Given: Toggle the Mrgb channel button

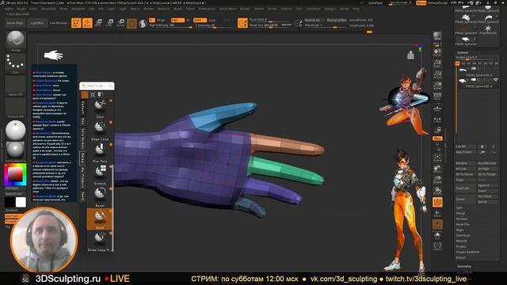Looking at the screenshot, I should (x=161, y=20).
